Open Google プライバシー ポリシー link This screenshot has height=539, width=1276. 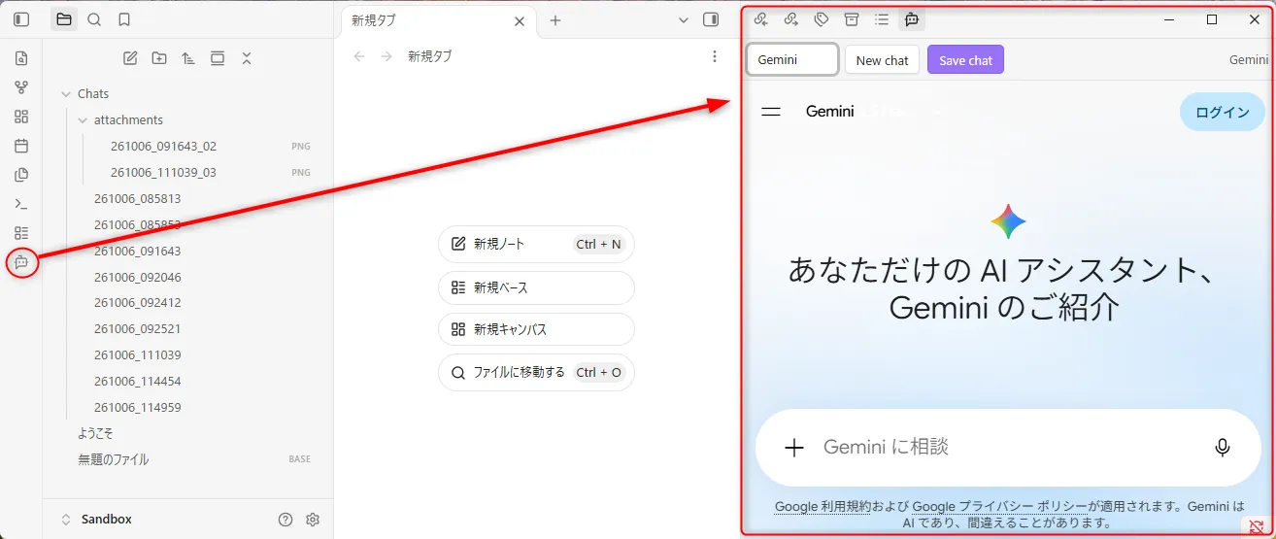(x=1000, y=506)
